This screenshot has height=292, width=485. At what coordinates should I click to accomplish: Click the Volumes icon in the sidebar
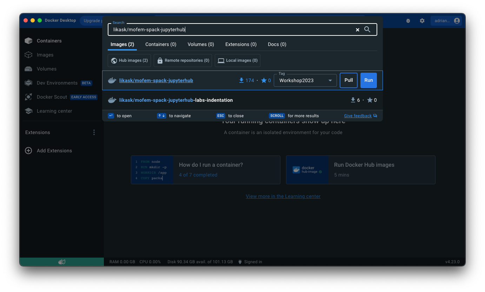28,69
